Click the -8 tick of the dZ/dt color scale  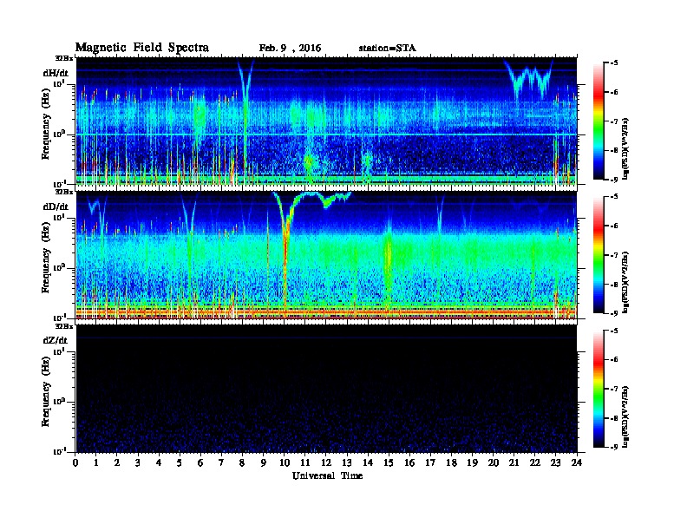[x=614, y=418]
